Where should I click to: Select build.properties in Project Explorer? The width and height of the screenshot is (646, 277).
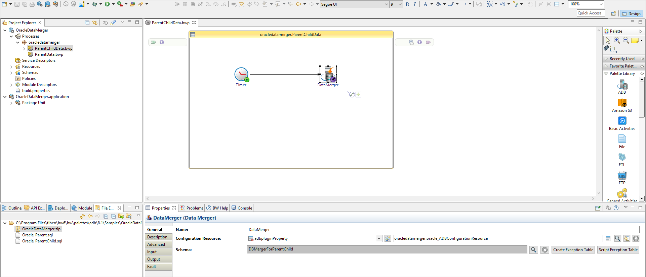pos(36,91)
